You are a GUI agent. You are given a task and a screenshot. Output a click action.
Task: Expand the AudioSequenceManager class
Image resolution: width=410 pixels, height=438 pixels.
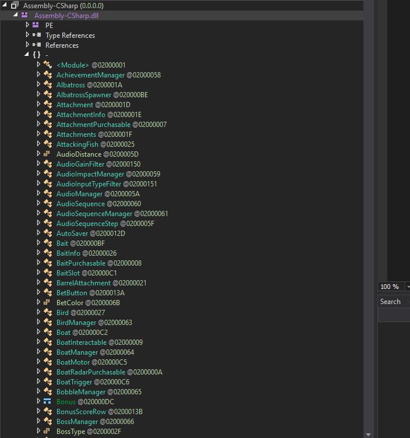[x=38, y=213]
